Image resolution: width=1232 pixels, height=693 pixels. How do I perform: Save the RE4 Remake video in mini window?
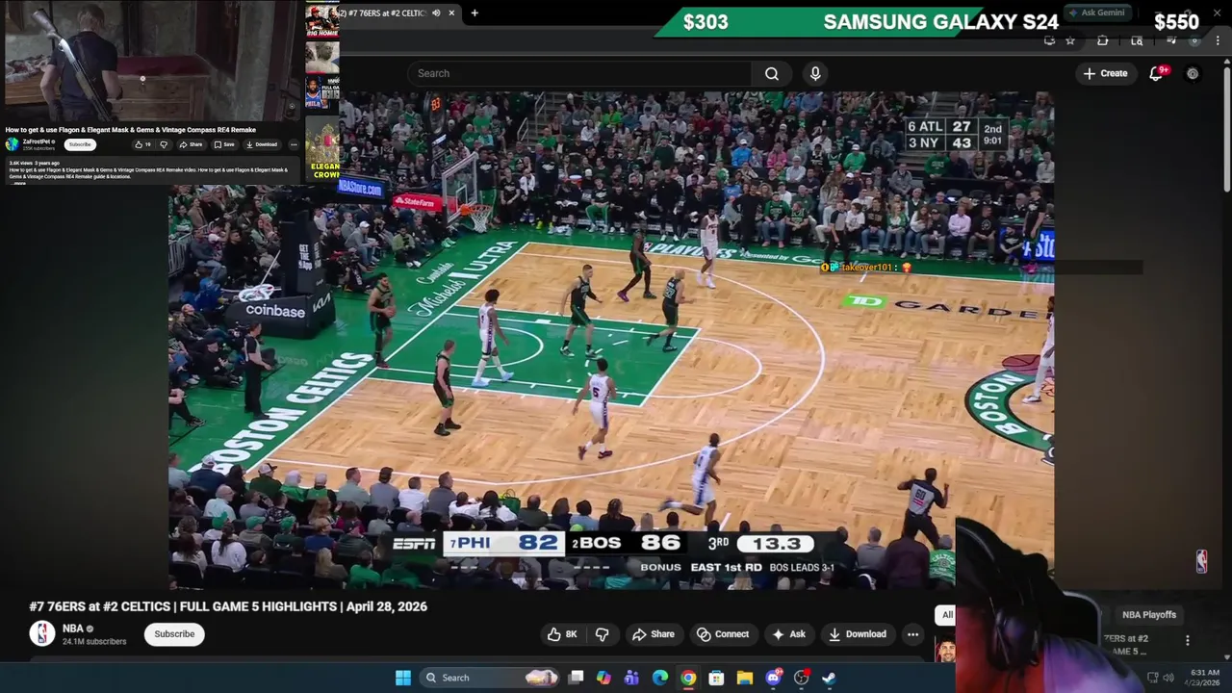pyautogui.click(x=223, y=144)
